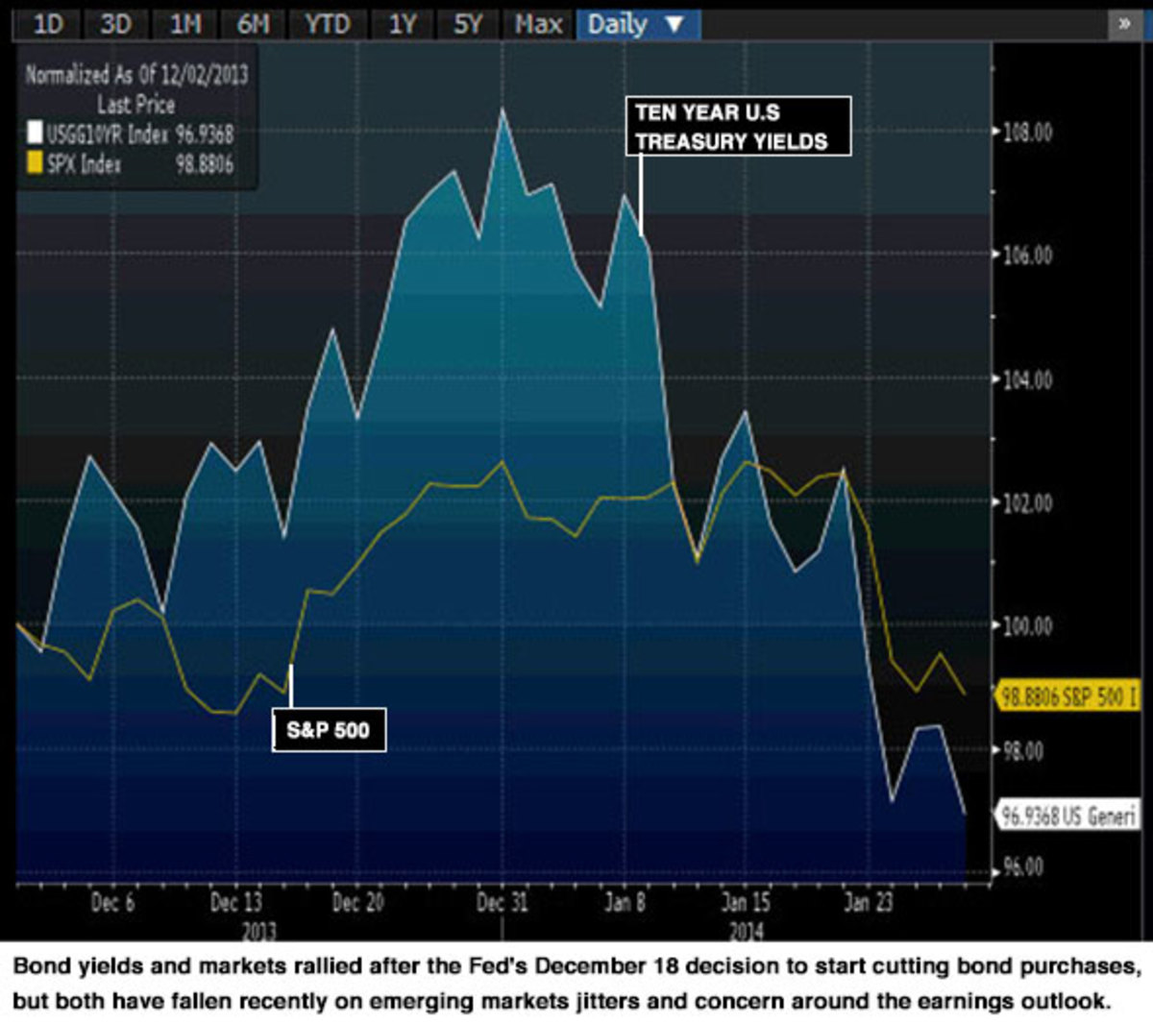Click the 96.9368 legend value
The image size is (1153, 1024).
tap(204, 134)
